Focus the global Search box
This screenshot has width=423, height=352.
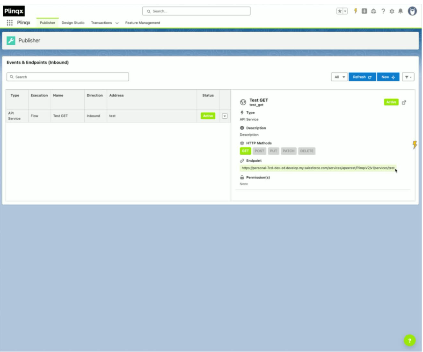[196, 11]
